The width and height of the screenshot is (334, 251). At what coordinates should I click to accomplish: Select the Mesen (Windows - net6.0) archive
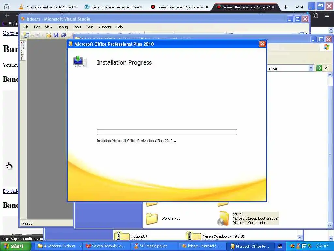pyautogui.click(x=215, y=236)
